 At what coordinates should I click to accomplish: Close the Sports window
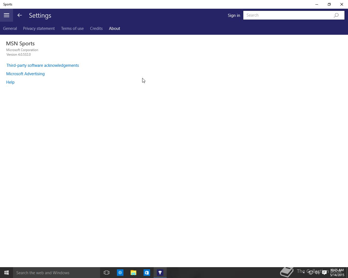coord(342,4)
